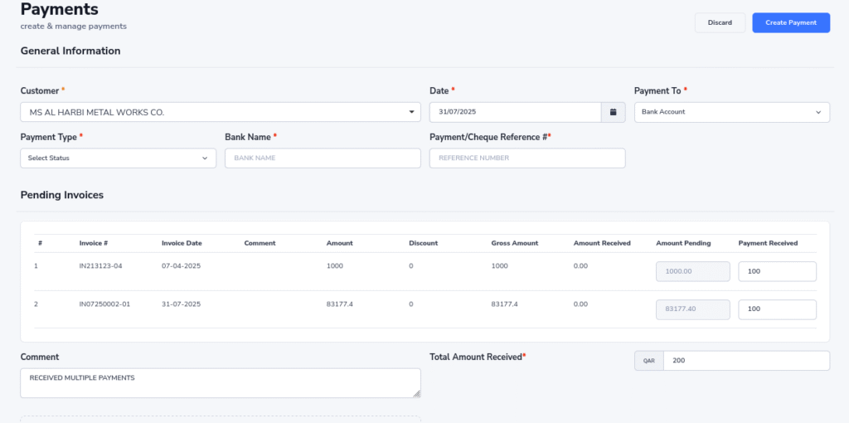
Task: Select invoice number IN07250002-01 in the table
Action: (x=104, y=304)
